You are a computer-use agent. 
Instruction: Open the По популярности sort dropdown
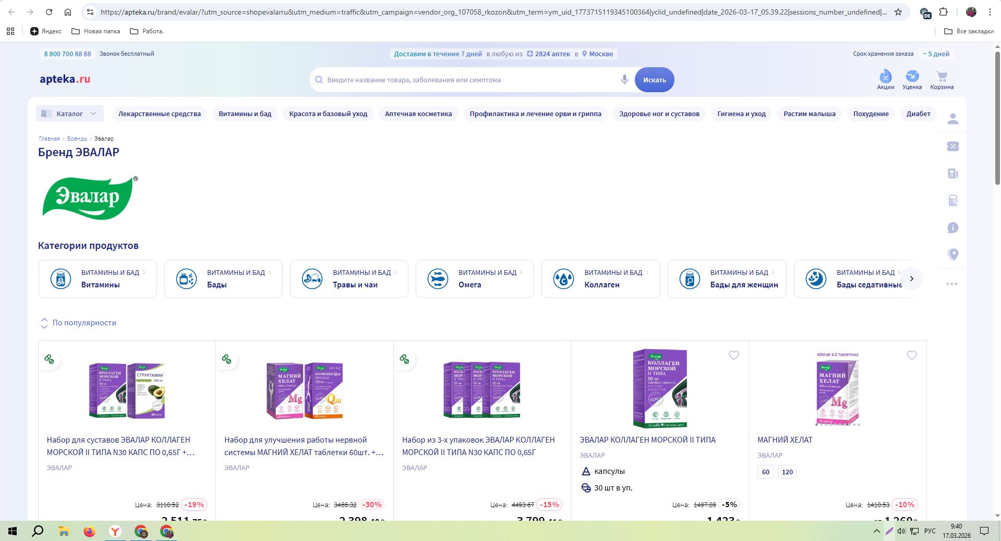[79, 323]
